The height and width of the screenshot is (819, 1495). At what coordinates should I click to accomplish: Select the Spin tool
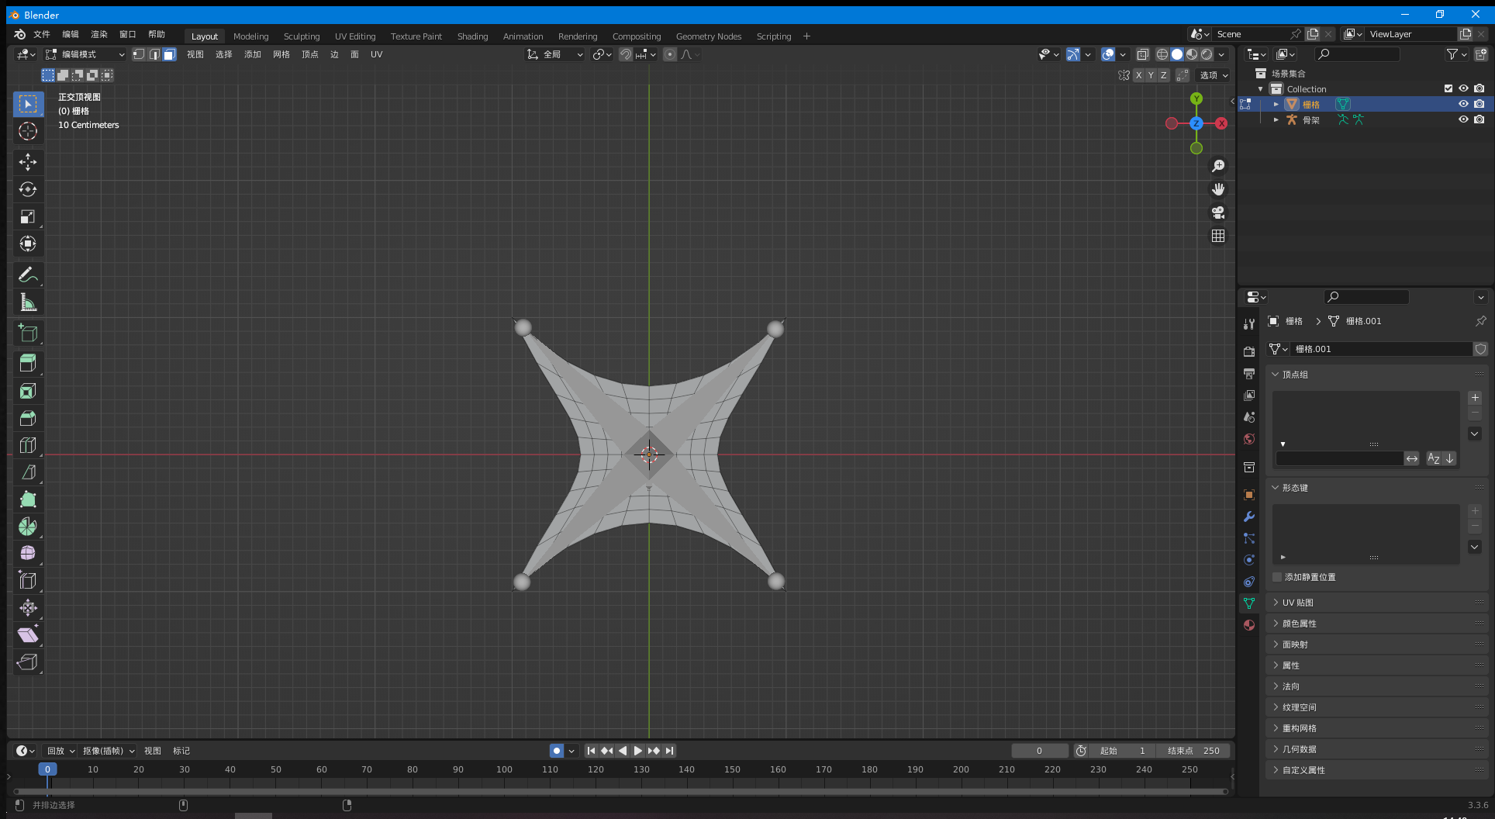pyautogui.click(x=28, y=527)
